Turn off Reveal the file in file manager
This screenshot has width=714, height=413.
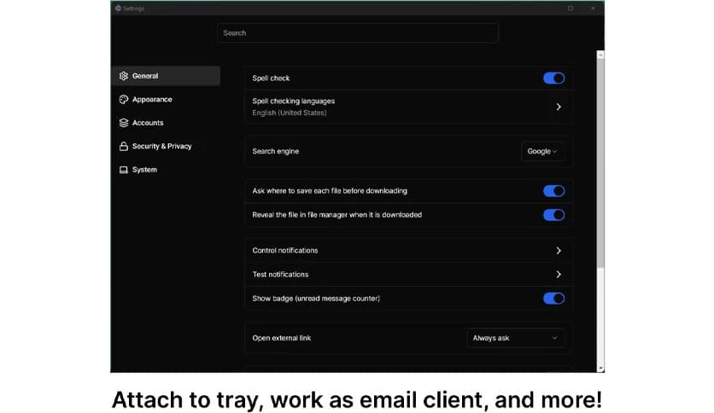click(x=553, y=215)
